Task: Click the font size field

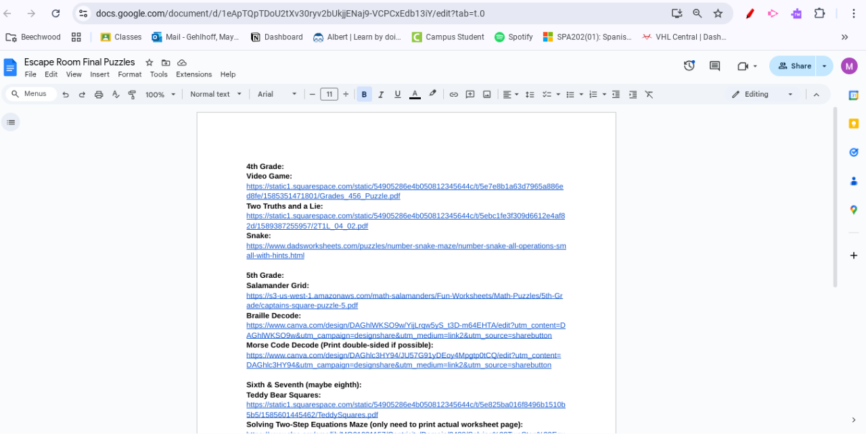Action: [329, 95]
